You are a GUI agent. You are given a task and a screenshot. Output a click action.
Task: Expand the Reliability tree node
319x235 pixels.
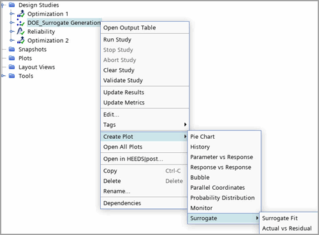coord(11,32)
